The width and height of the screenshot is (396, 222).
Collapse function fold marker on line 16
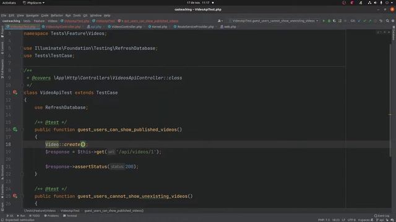(23, 129)
